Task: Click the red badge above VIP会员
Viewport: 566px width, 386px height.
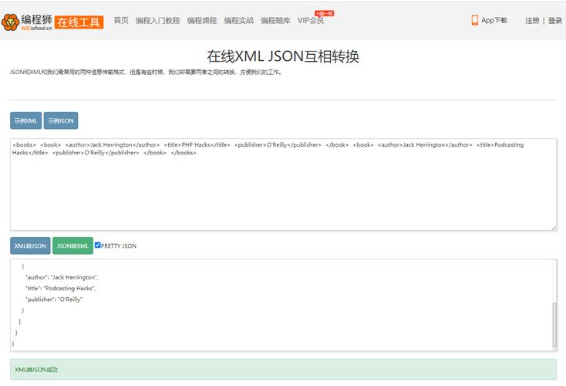Action: click(x=325, y=14)
